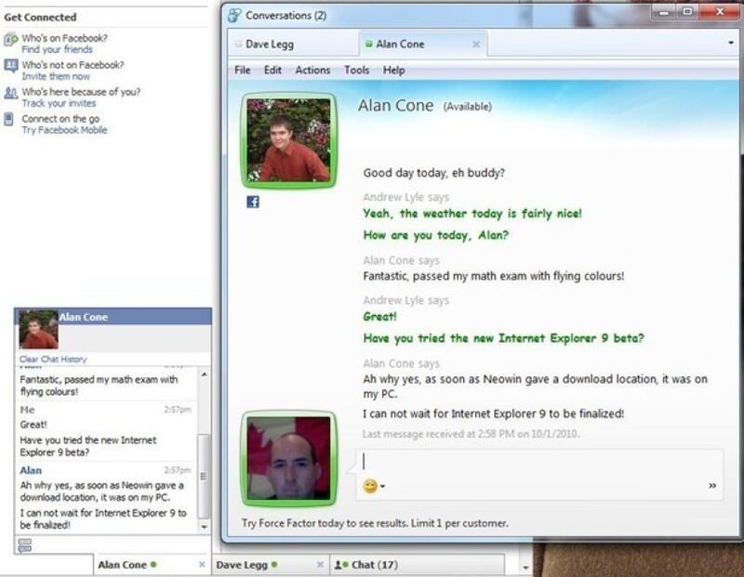Select the Alan Cone conversation tab
The width and height of the screenshot is (744, 577).
point(422,44)
